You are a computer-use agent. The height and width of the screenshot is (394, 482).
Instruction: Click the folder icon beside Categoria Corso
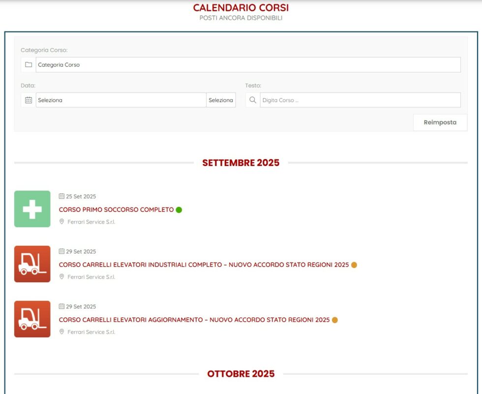pyautogui.click(x=29, y=65)
